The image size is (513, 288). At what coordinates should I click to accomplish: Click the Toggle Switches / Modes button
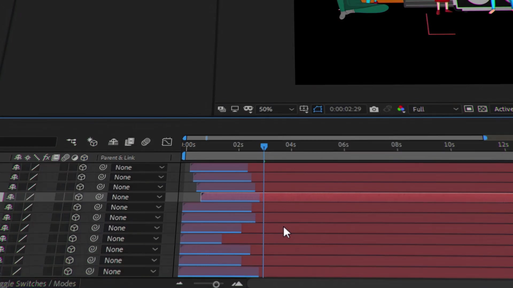tap(38, 283)
